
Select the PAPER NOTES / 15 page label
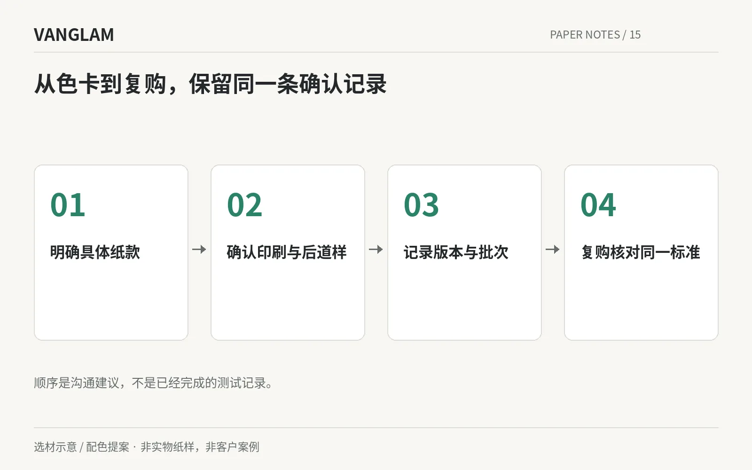point(595,35)
